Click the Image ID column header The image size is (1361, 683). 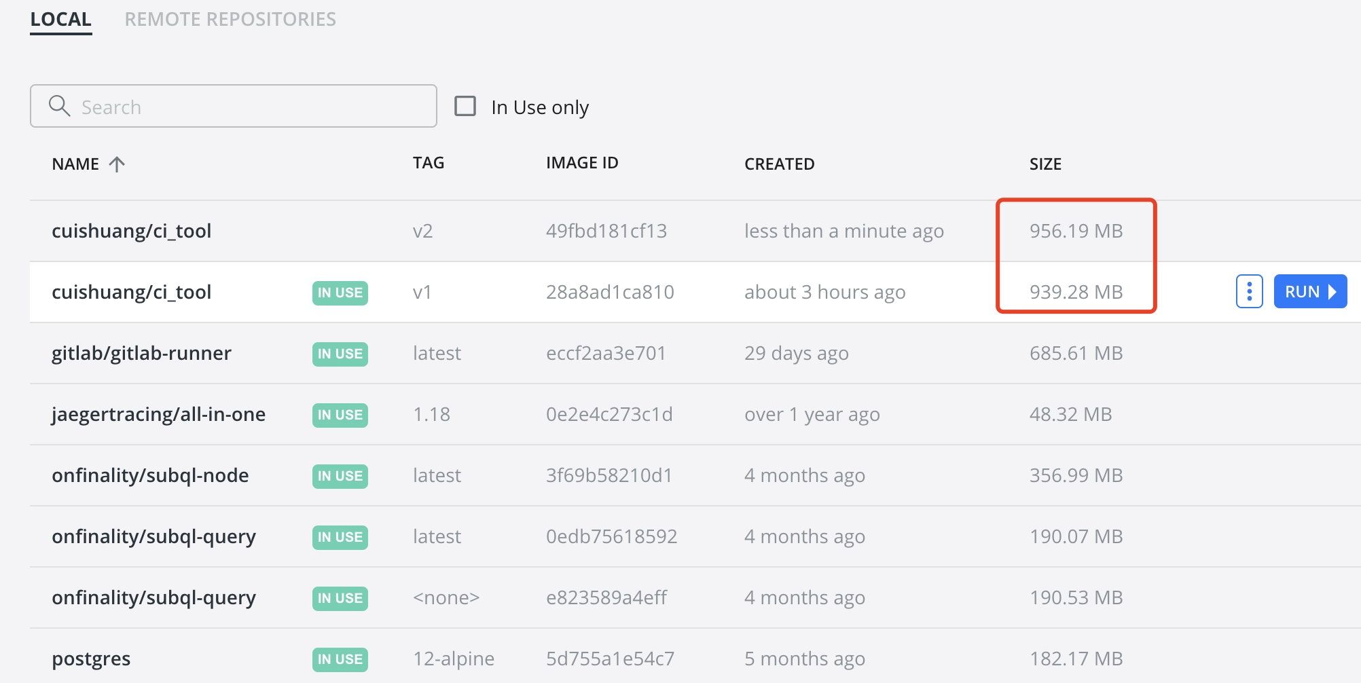(x=581, y=163)
